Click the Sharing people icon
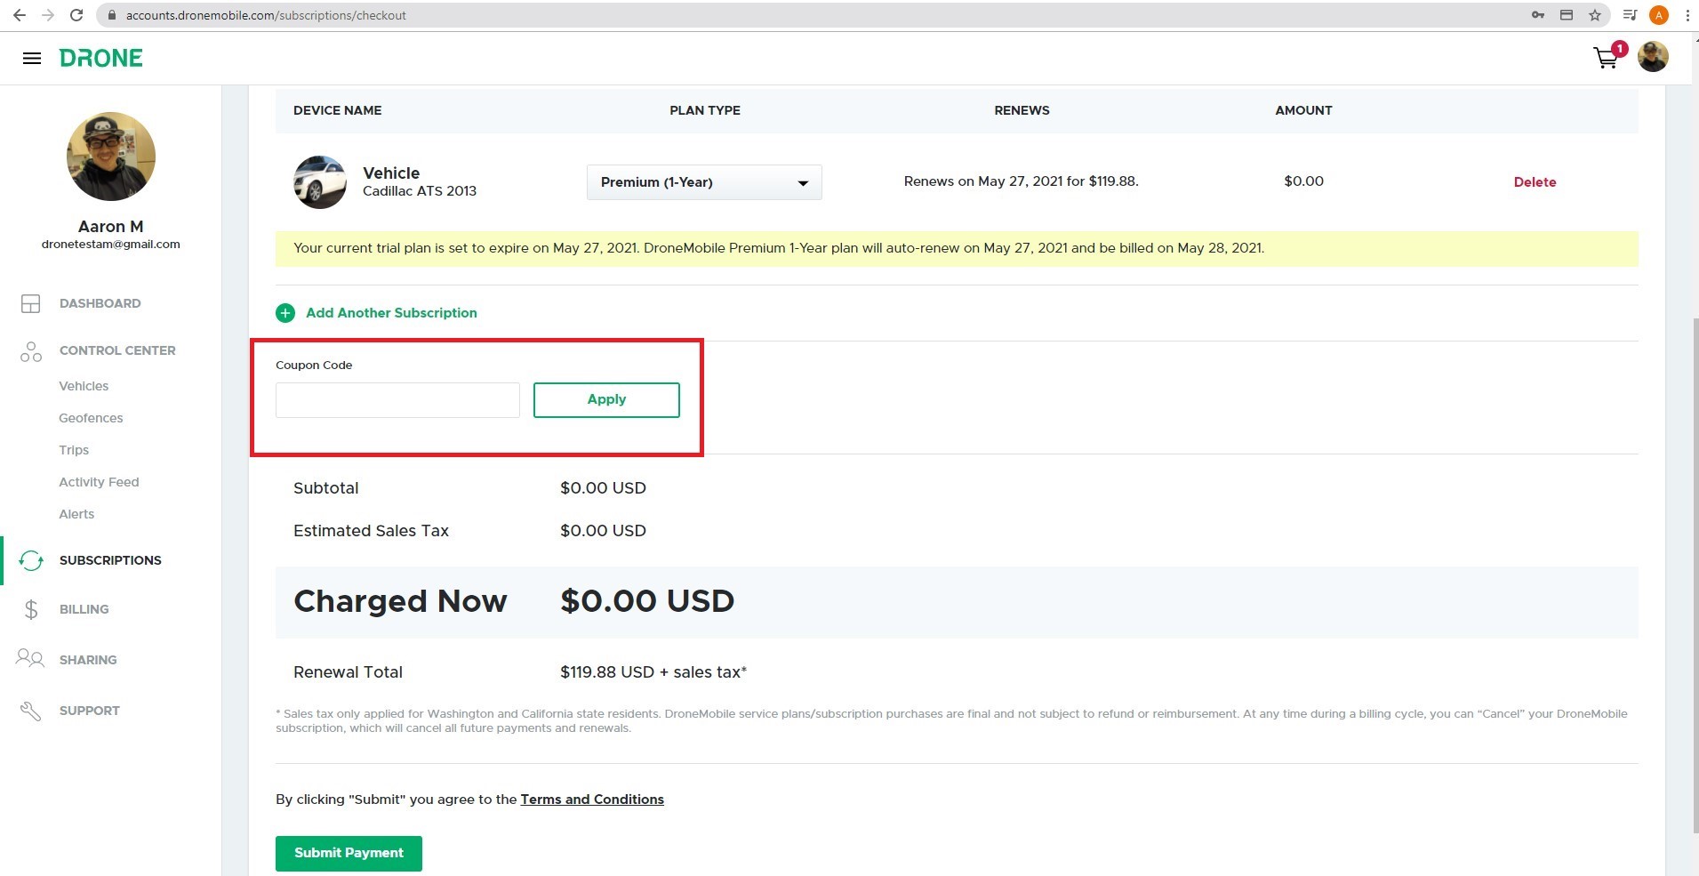Image resolution: width=1699 pixels, height=876 pixels. pos(30,659)
